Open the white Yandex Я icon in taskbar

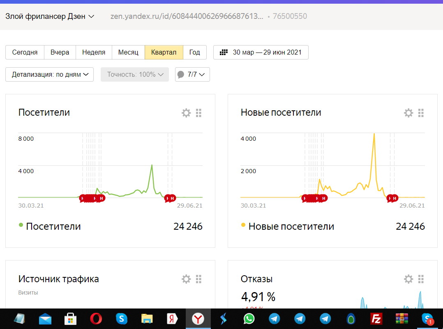point(172,319)
